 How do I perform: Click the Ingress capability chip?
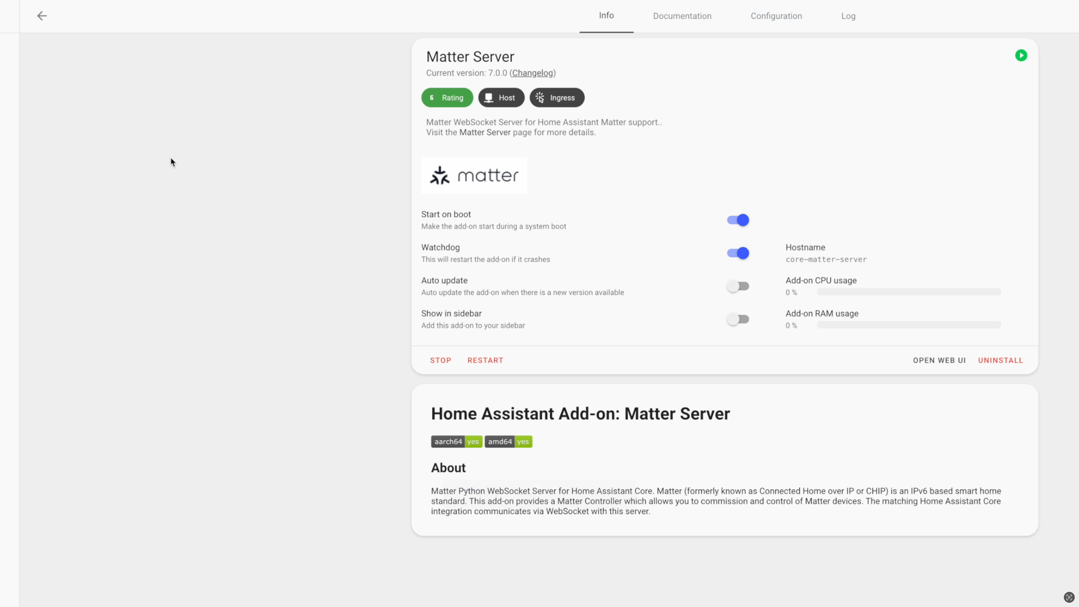(557, 98)
